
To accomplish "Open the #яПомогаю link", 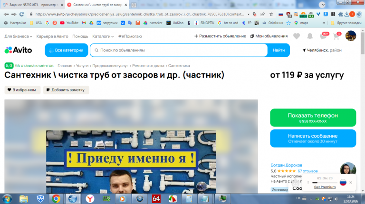I will (130, 36).
